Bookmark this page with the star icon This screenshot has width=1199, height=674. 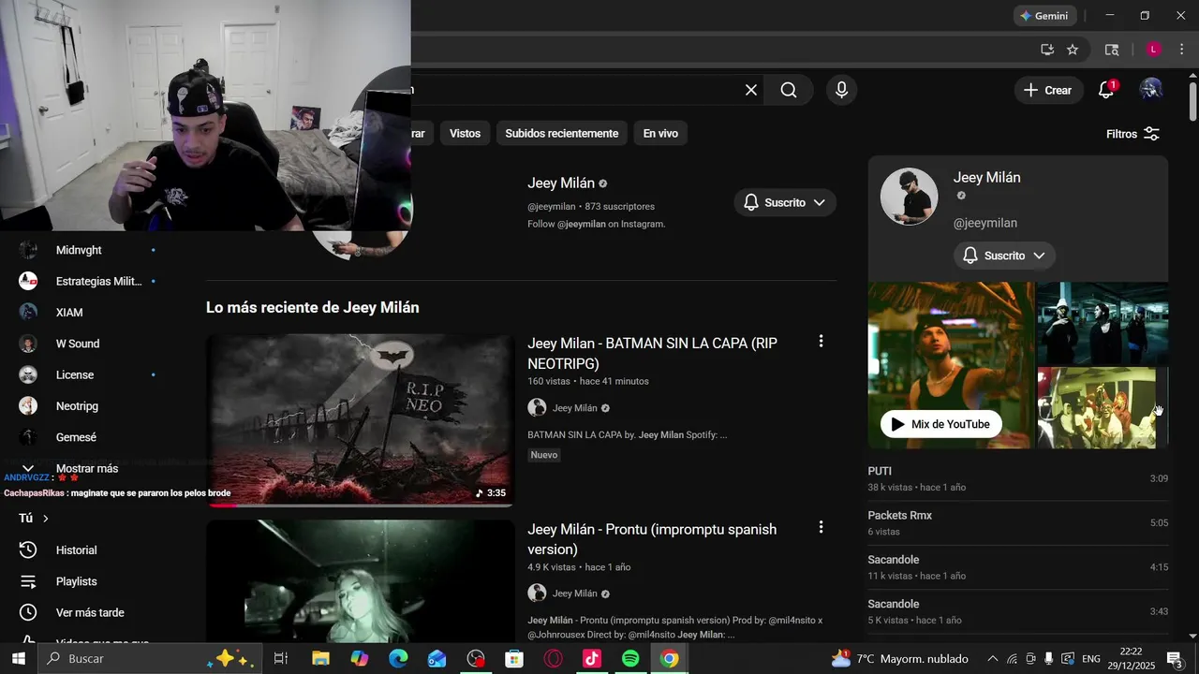tap(1073, 50)
